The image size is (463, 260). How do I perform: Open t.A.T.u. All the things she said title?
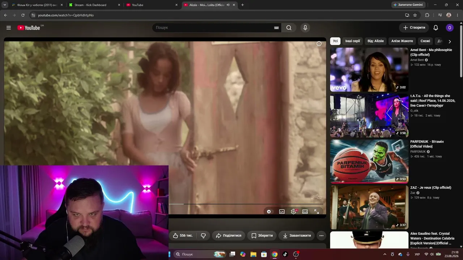(433, 101)
